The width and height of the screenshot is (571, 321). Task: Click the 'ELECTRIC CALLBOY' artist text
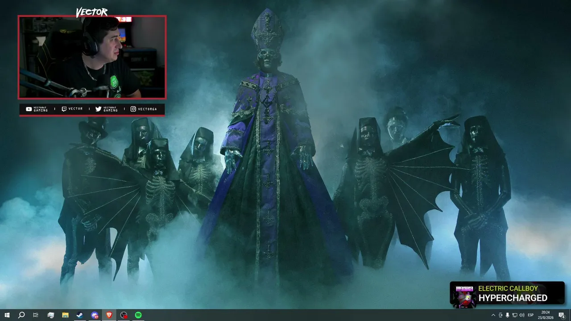(x=508, y=288)
